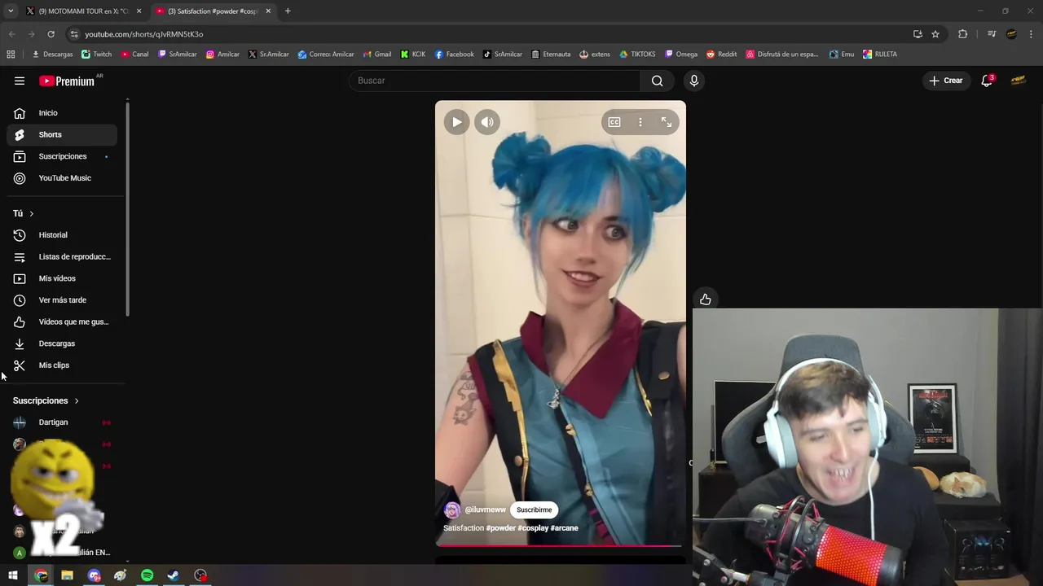The height and width of the screenshot is (586, 1043).
Task: Subscribe with the Suscribirme button
Action: coord(535,510)
